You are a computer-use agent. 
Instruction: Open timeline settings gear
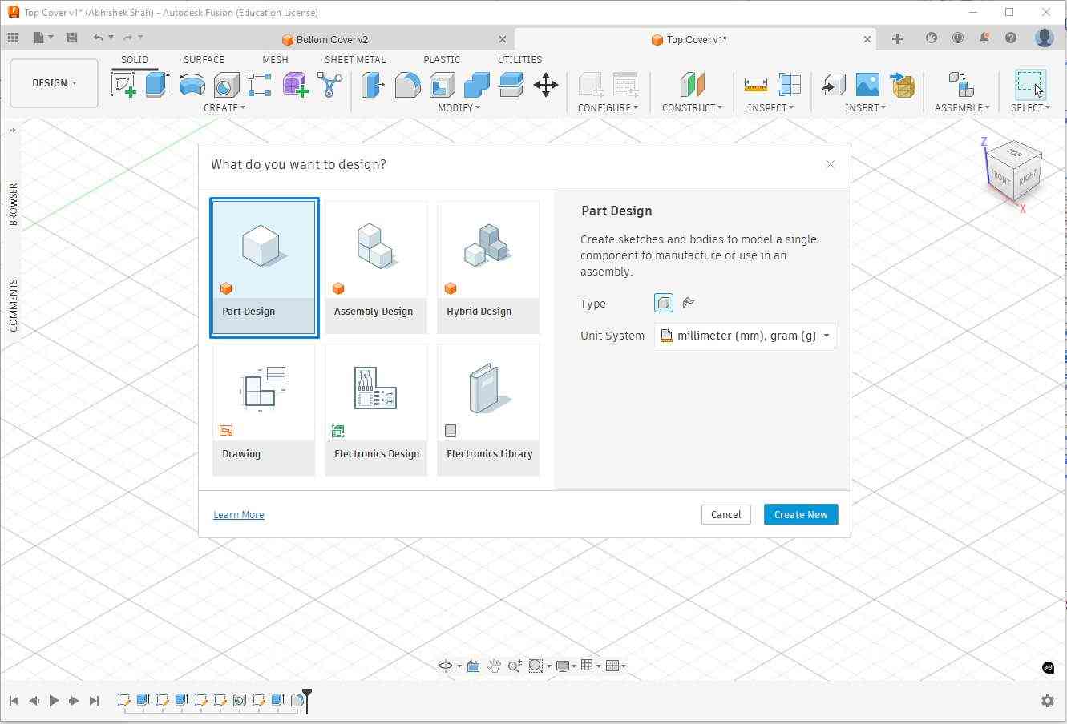click(1047, 701)
